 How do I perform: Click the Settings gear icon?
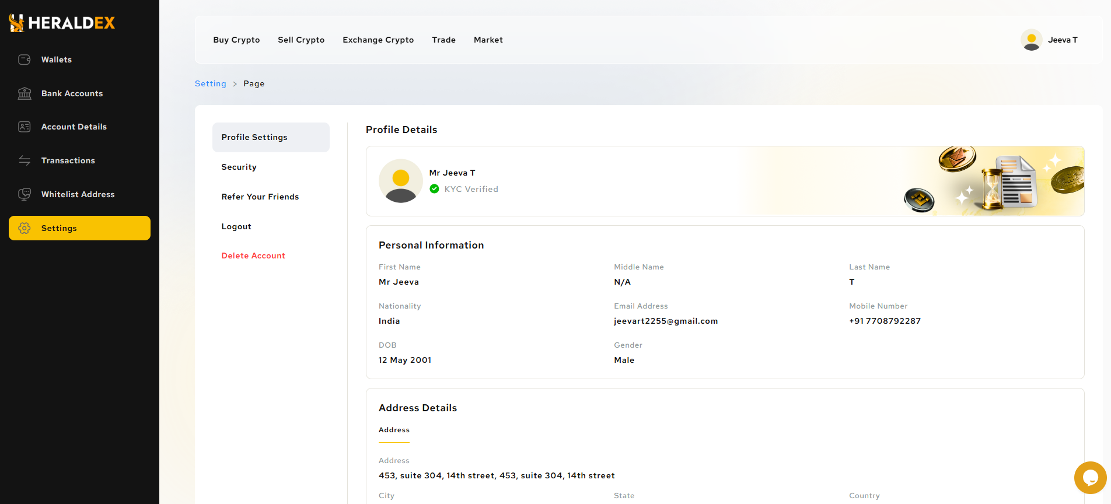point(25,228)
